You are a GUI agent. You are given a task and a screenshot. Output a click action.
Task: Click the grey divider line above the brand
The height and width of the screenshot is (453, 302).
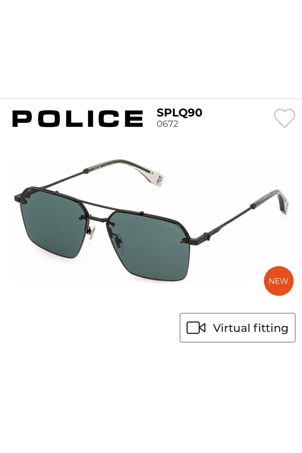(x=151, y=98)
